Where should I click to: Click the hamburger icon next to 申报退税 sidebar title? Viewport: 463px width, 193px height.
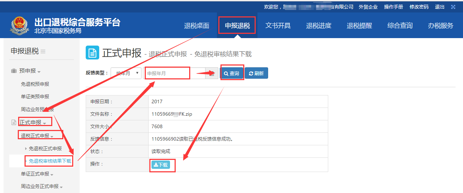43,51
